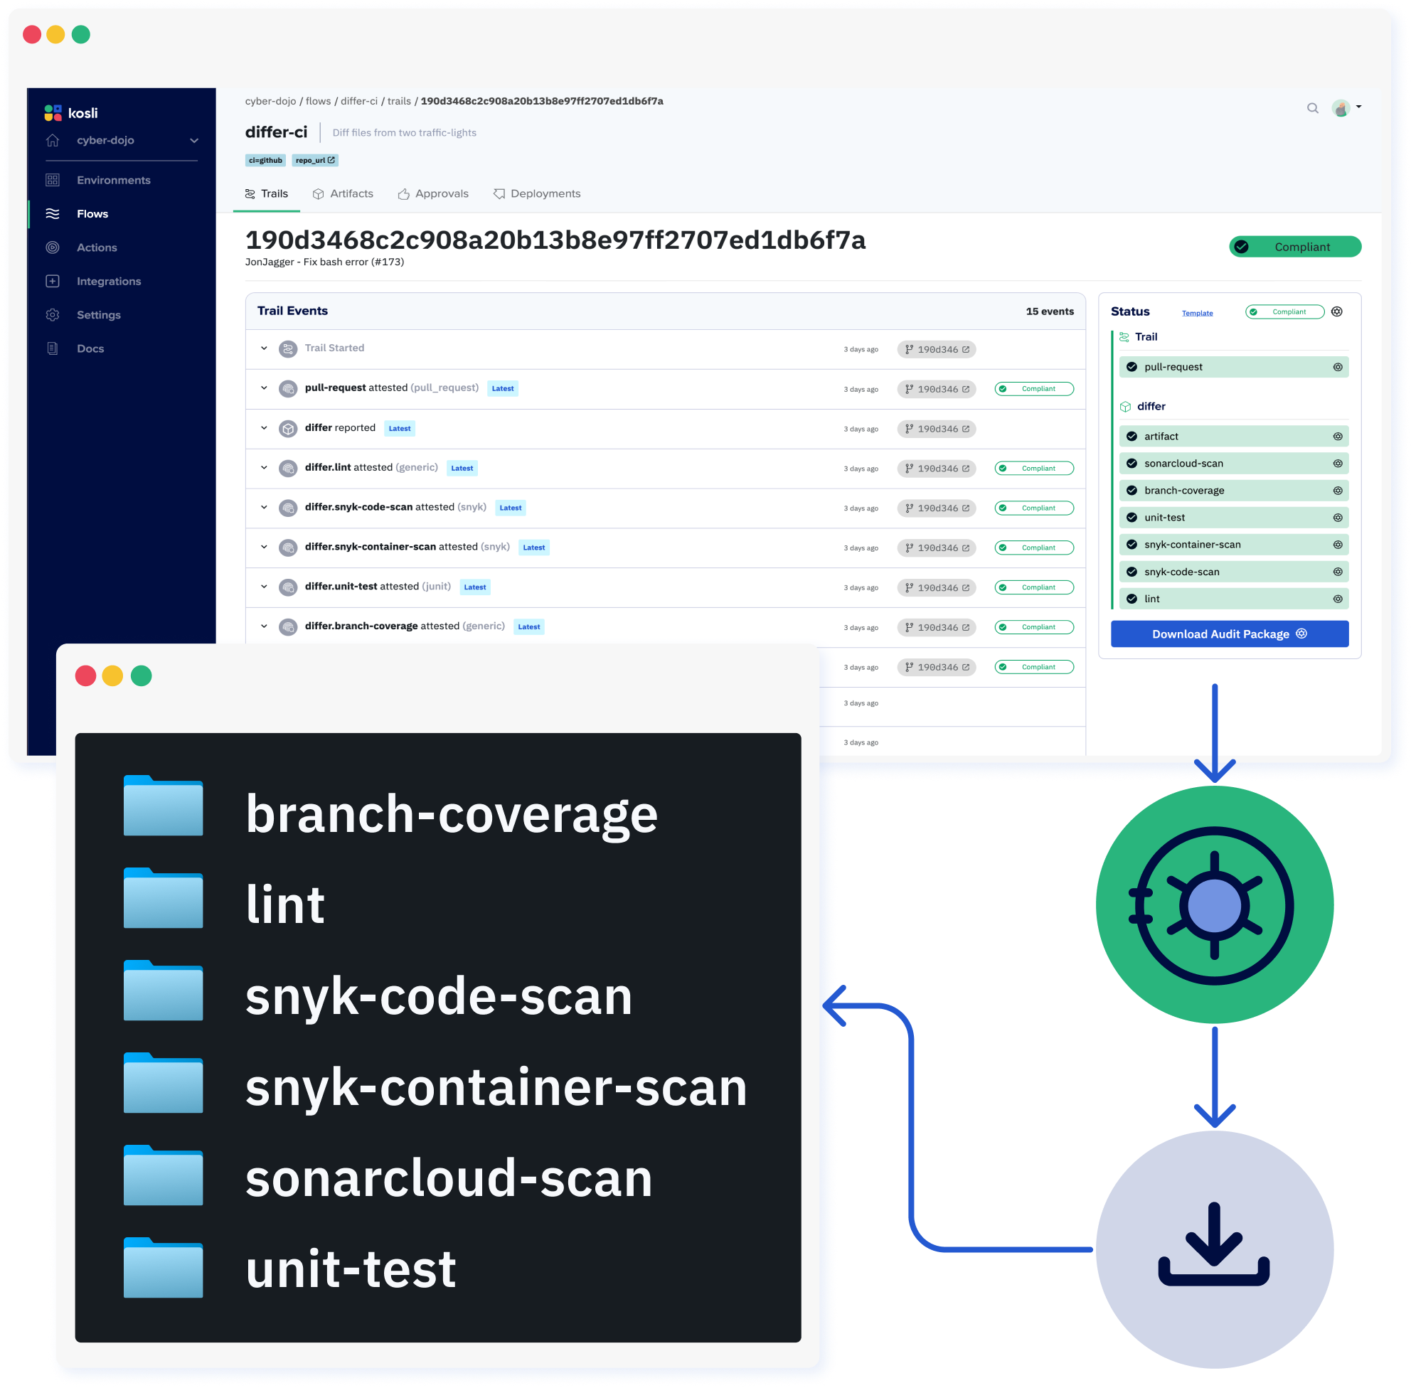The image size is (1411, 1388).
Task: Click the Docs icon in the sidebar
Action: (x=52, y=348)
